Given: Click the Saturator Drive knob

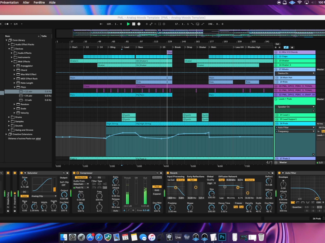Looking at the screenshot, I should (x=25, y=183).
